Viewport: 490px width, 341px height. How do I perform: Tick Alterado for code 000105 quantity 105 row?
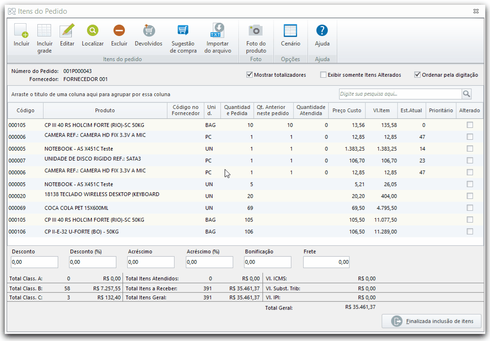pyautogui.click(x=470, y=220)
